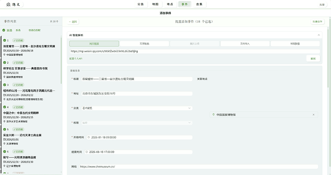Click the clock icon in the 开始时间 field

pos(89,138)
